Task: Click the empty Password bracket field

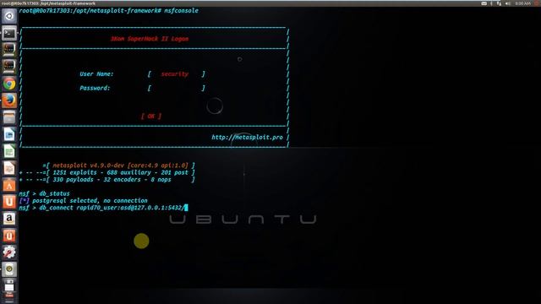Action: (x=177, y=88)
